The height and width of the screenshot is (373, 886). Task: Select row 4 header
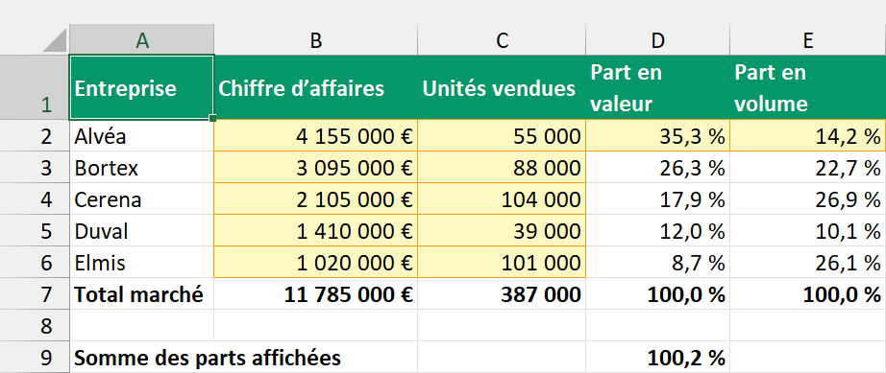35,198
